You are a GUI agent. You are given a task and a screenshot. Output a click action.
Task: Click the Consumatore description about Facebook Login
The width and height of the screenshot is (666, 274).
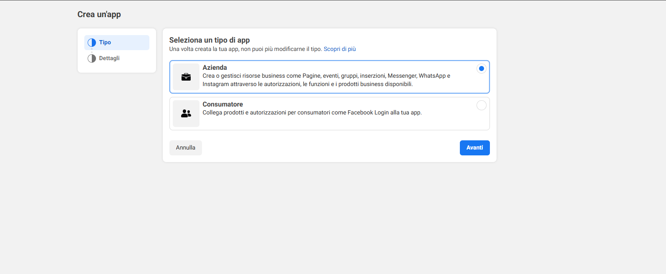(x=312, y=113)
